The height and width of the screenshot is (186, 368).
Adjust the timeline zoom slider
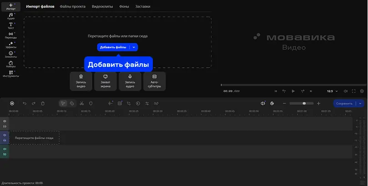(x=302, y=103)
